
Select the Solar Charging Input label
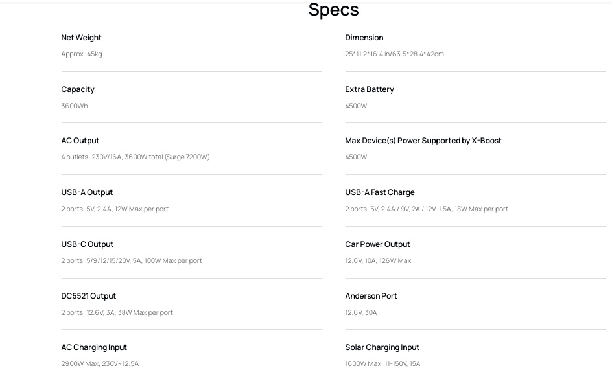pos(382,347)
